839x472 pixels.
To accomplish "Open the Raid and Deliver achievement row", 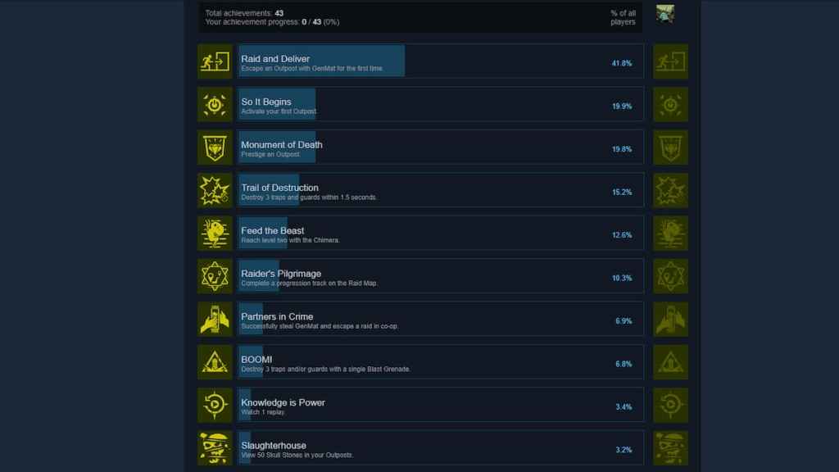I will pos(441,61).
